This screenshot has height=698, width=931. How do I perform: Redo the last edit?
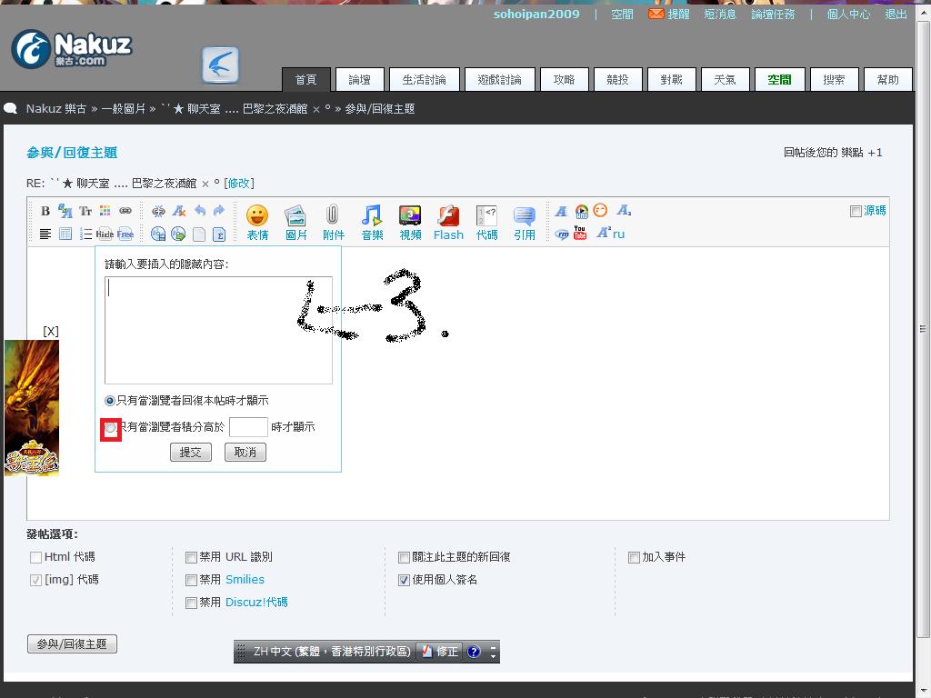pyautogui.click(x=219, y=211)
